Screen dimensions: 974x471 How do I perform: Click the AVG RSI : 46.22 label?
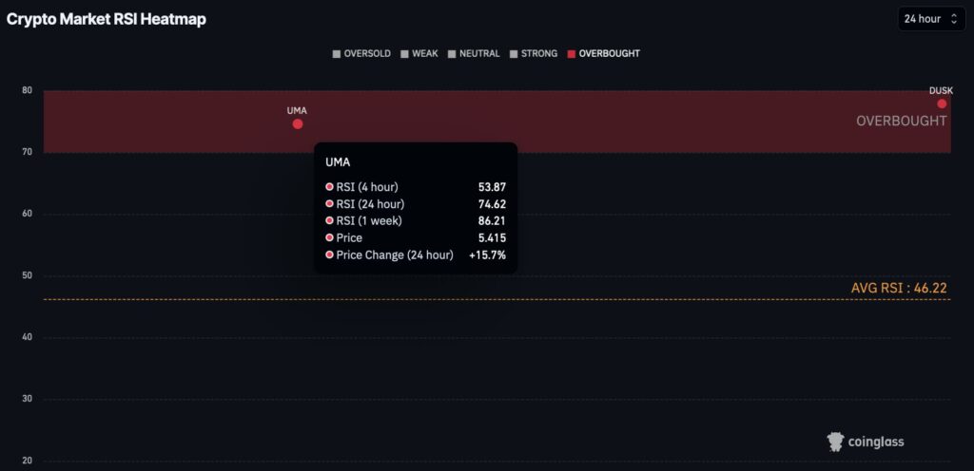(899, 288)
